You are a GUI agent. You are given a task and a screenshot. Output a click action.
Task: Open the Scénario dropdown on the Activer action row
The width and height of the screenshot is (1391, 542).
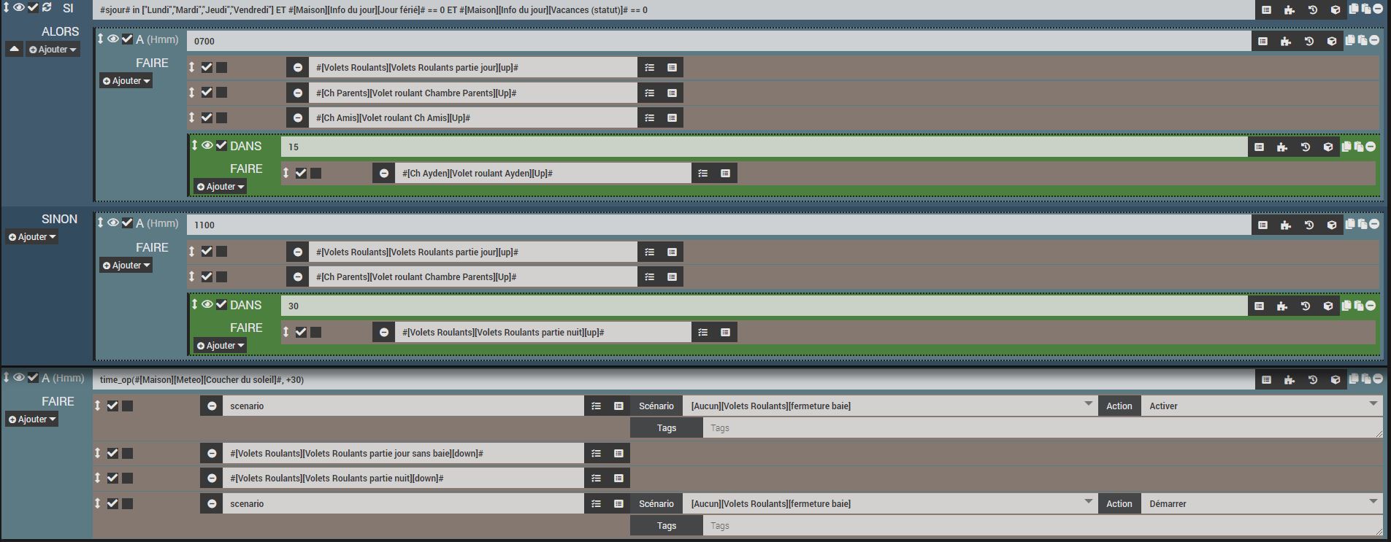tap(891, 406)
